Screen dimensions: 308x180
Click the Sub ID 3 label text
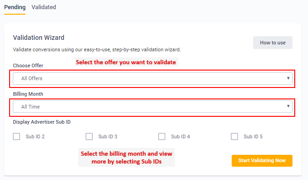(x=108, y=136)
